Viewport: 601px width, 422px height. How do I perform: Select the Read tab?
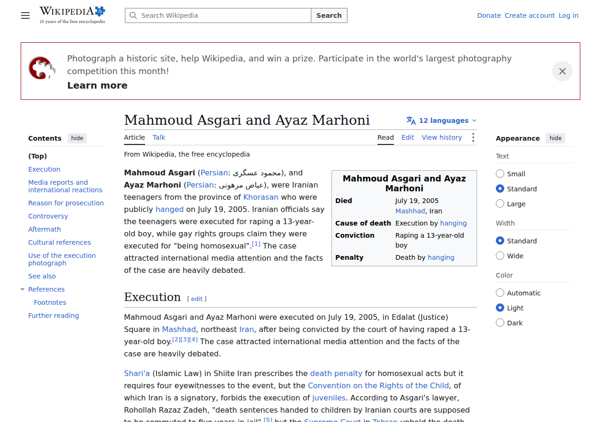point(385,137)
